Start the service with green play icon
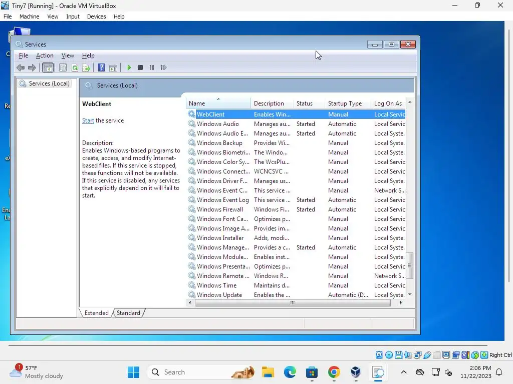Viewport: 513px width, 384px height. 129,67
